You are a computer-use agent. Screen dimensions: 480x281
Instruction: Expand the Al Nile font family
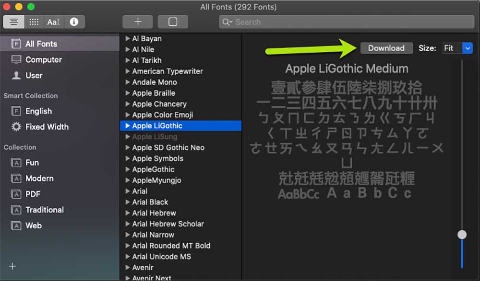pos(128,49)
